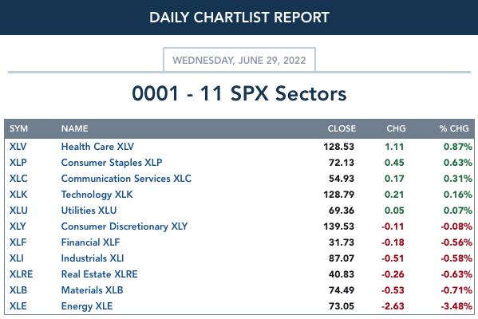Click the NAME column header
Image resolution: width=478 pixels, height=319 pixels.
tap(75, 128)
